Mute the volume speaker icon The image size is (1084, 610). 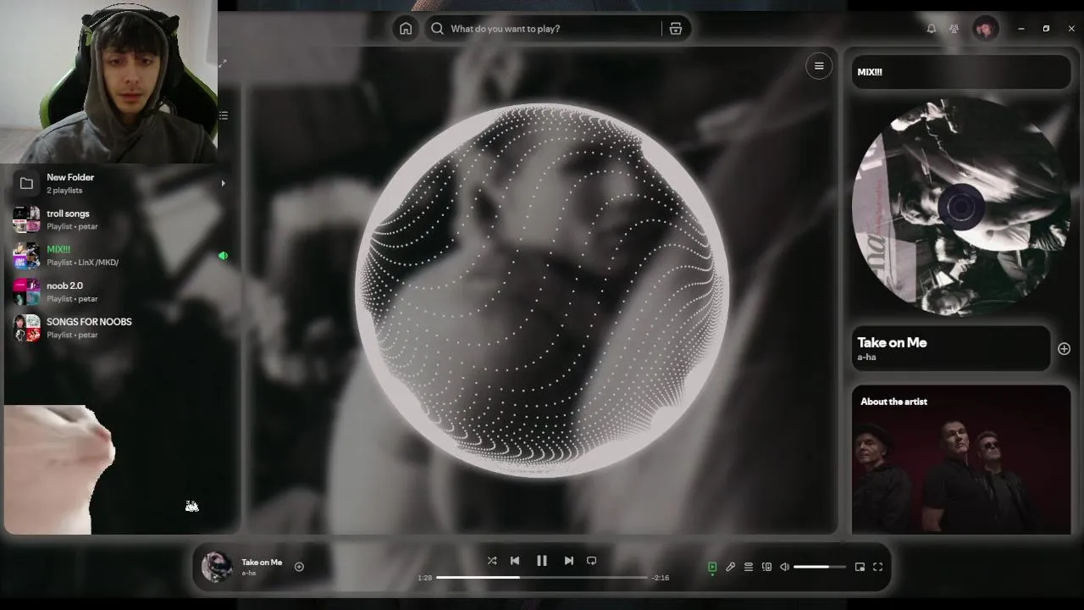tap(784, 567)
